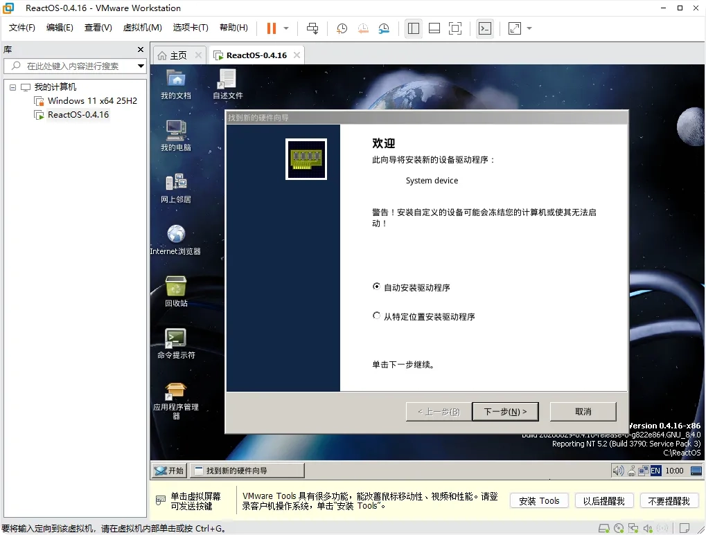Send Ctrl+Alt+Del to the virtual machine
This screenshot has width=706, height=535.
click(312, 28)
